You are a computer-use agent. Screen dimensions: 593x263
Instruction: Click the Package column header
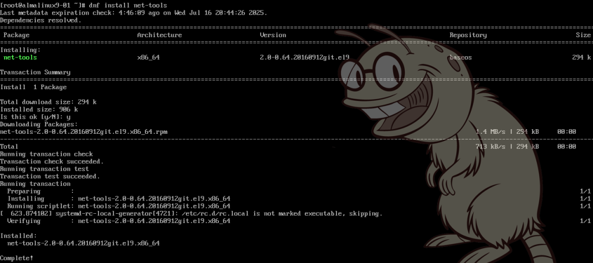17,35
